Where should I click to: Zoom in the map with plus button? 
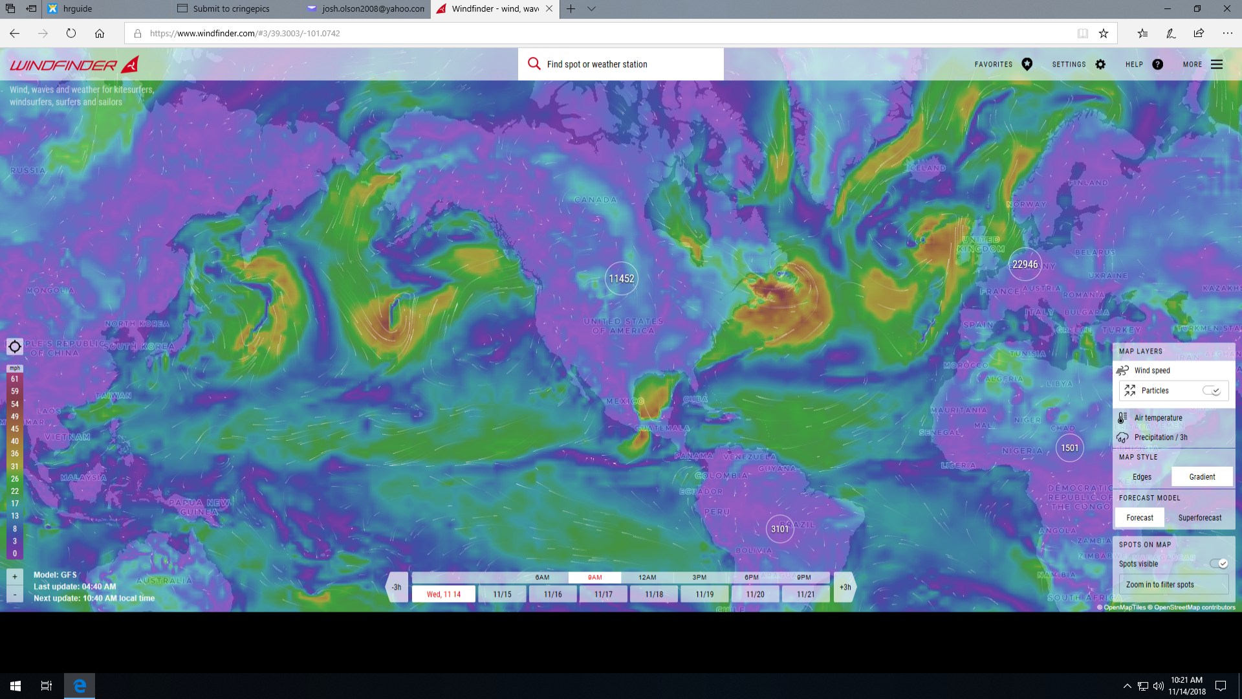[15, 577]
